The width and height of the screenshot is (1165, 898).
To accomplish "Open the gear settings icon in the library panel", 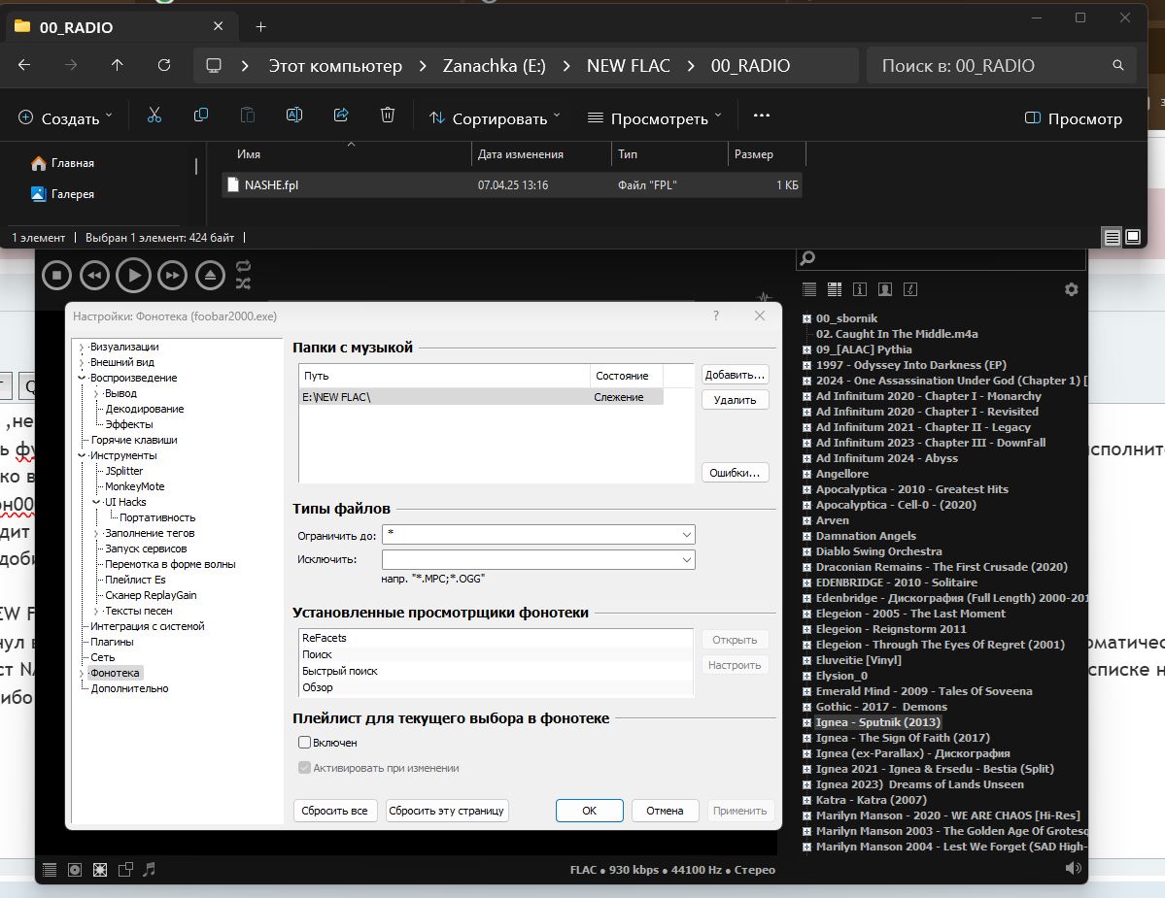I will (1071, 289).
